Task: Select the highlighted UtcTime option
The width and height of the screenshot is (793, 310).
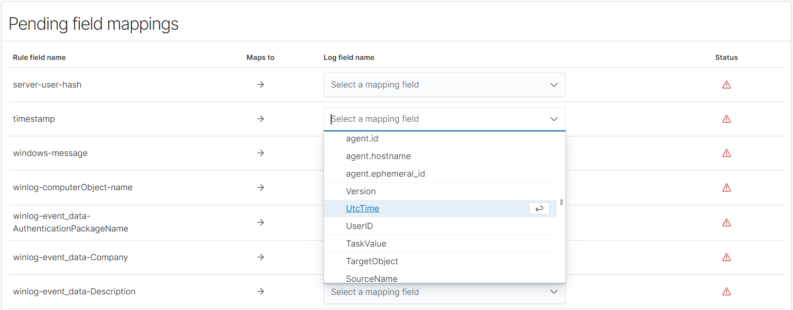Action: click(x=362, y=208)
